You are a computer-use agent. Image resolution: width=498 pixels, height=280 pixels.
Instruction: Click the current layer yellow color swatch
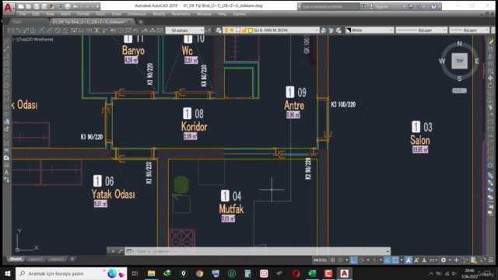[x=251, y=30]
